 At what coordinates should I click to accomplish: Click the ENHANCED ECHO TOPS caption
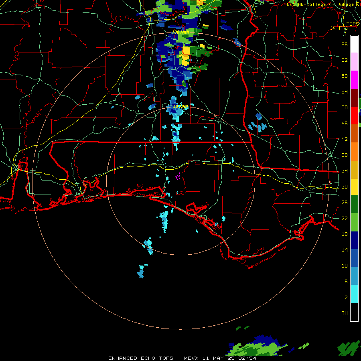pyautogui.click(x=141, y=358)
